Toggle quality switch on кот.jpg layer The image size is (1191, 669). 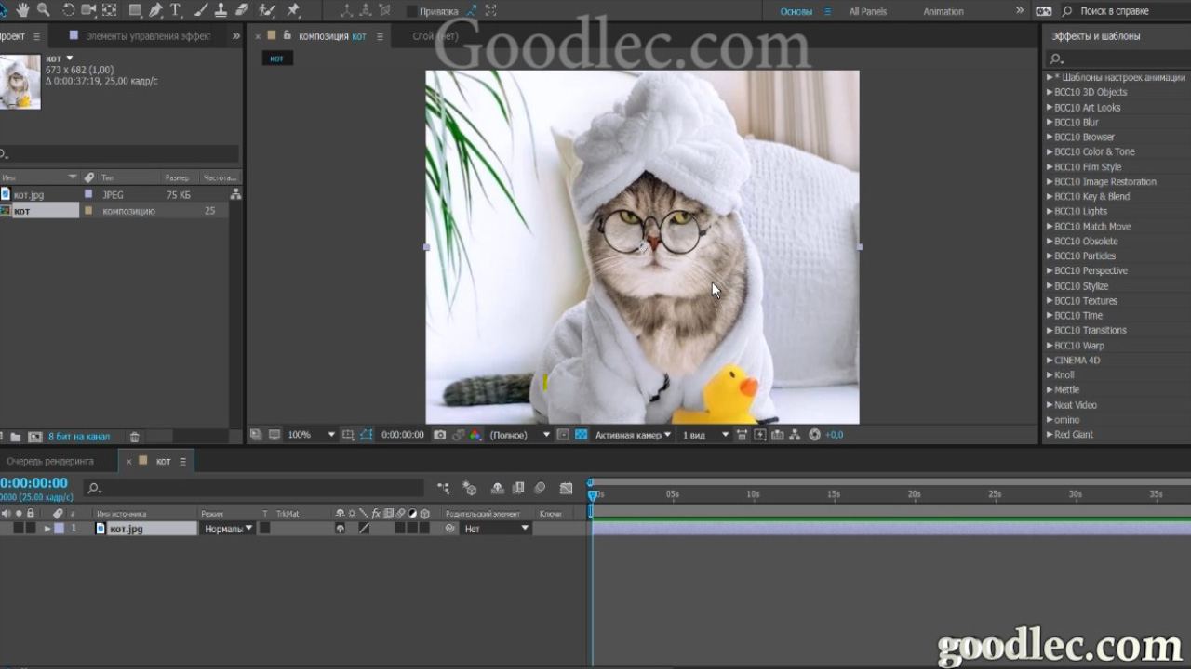(364, 529)
